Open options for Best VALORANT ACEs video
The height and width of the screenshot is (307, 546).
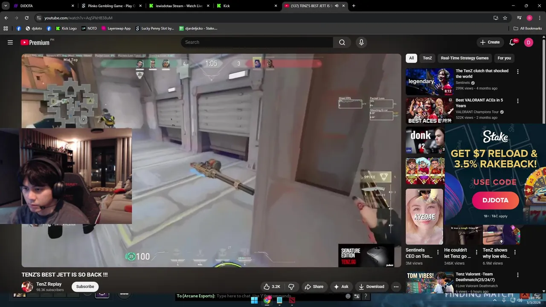[x=518, y=101]
